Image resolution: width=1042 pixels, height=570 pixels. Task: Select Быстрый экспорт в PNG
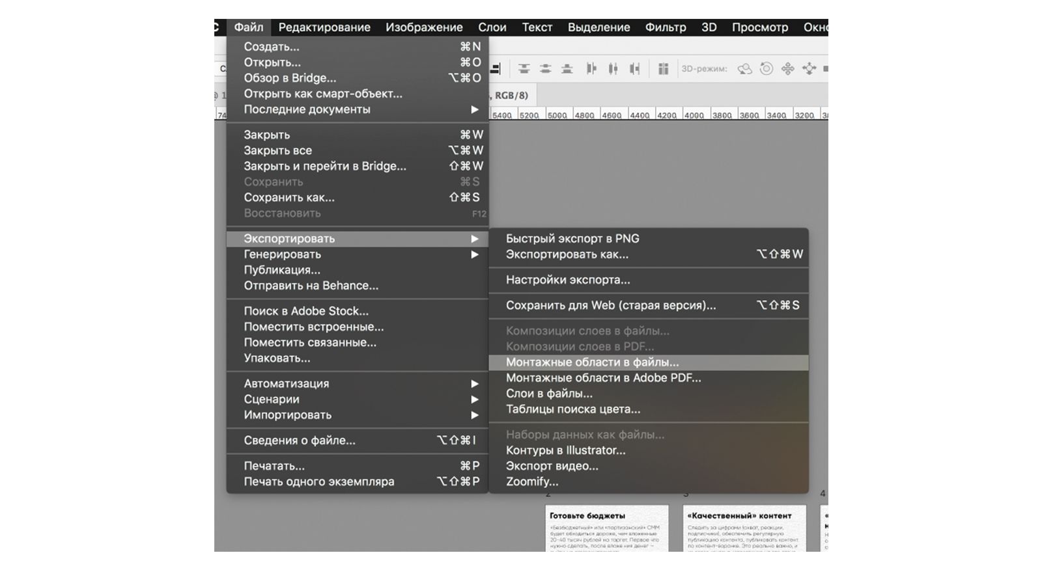[x=649, y=239]
